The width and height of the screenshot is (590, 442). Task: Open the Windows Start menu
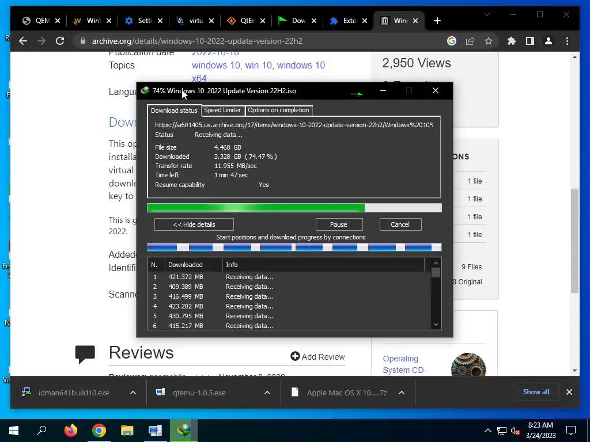pos(14,430)
